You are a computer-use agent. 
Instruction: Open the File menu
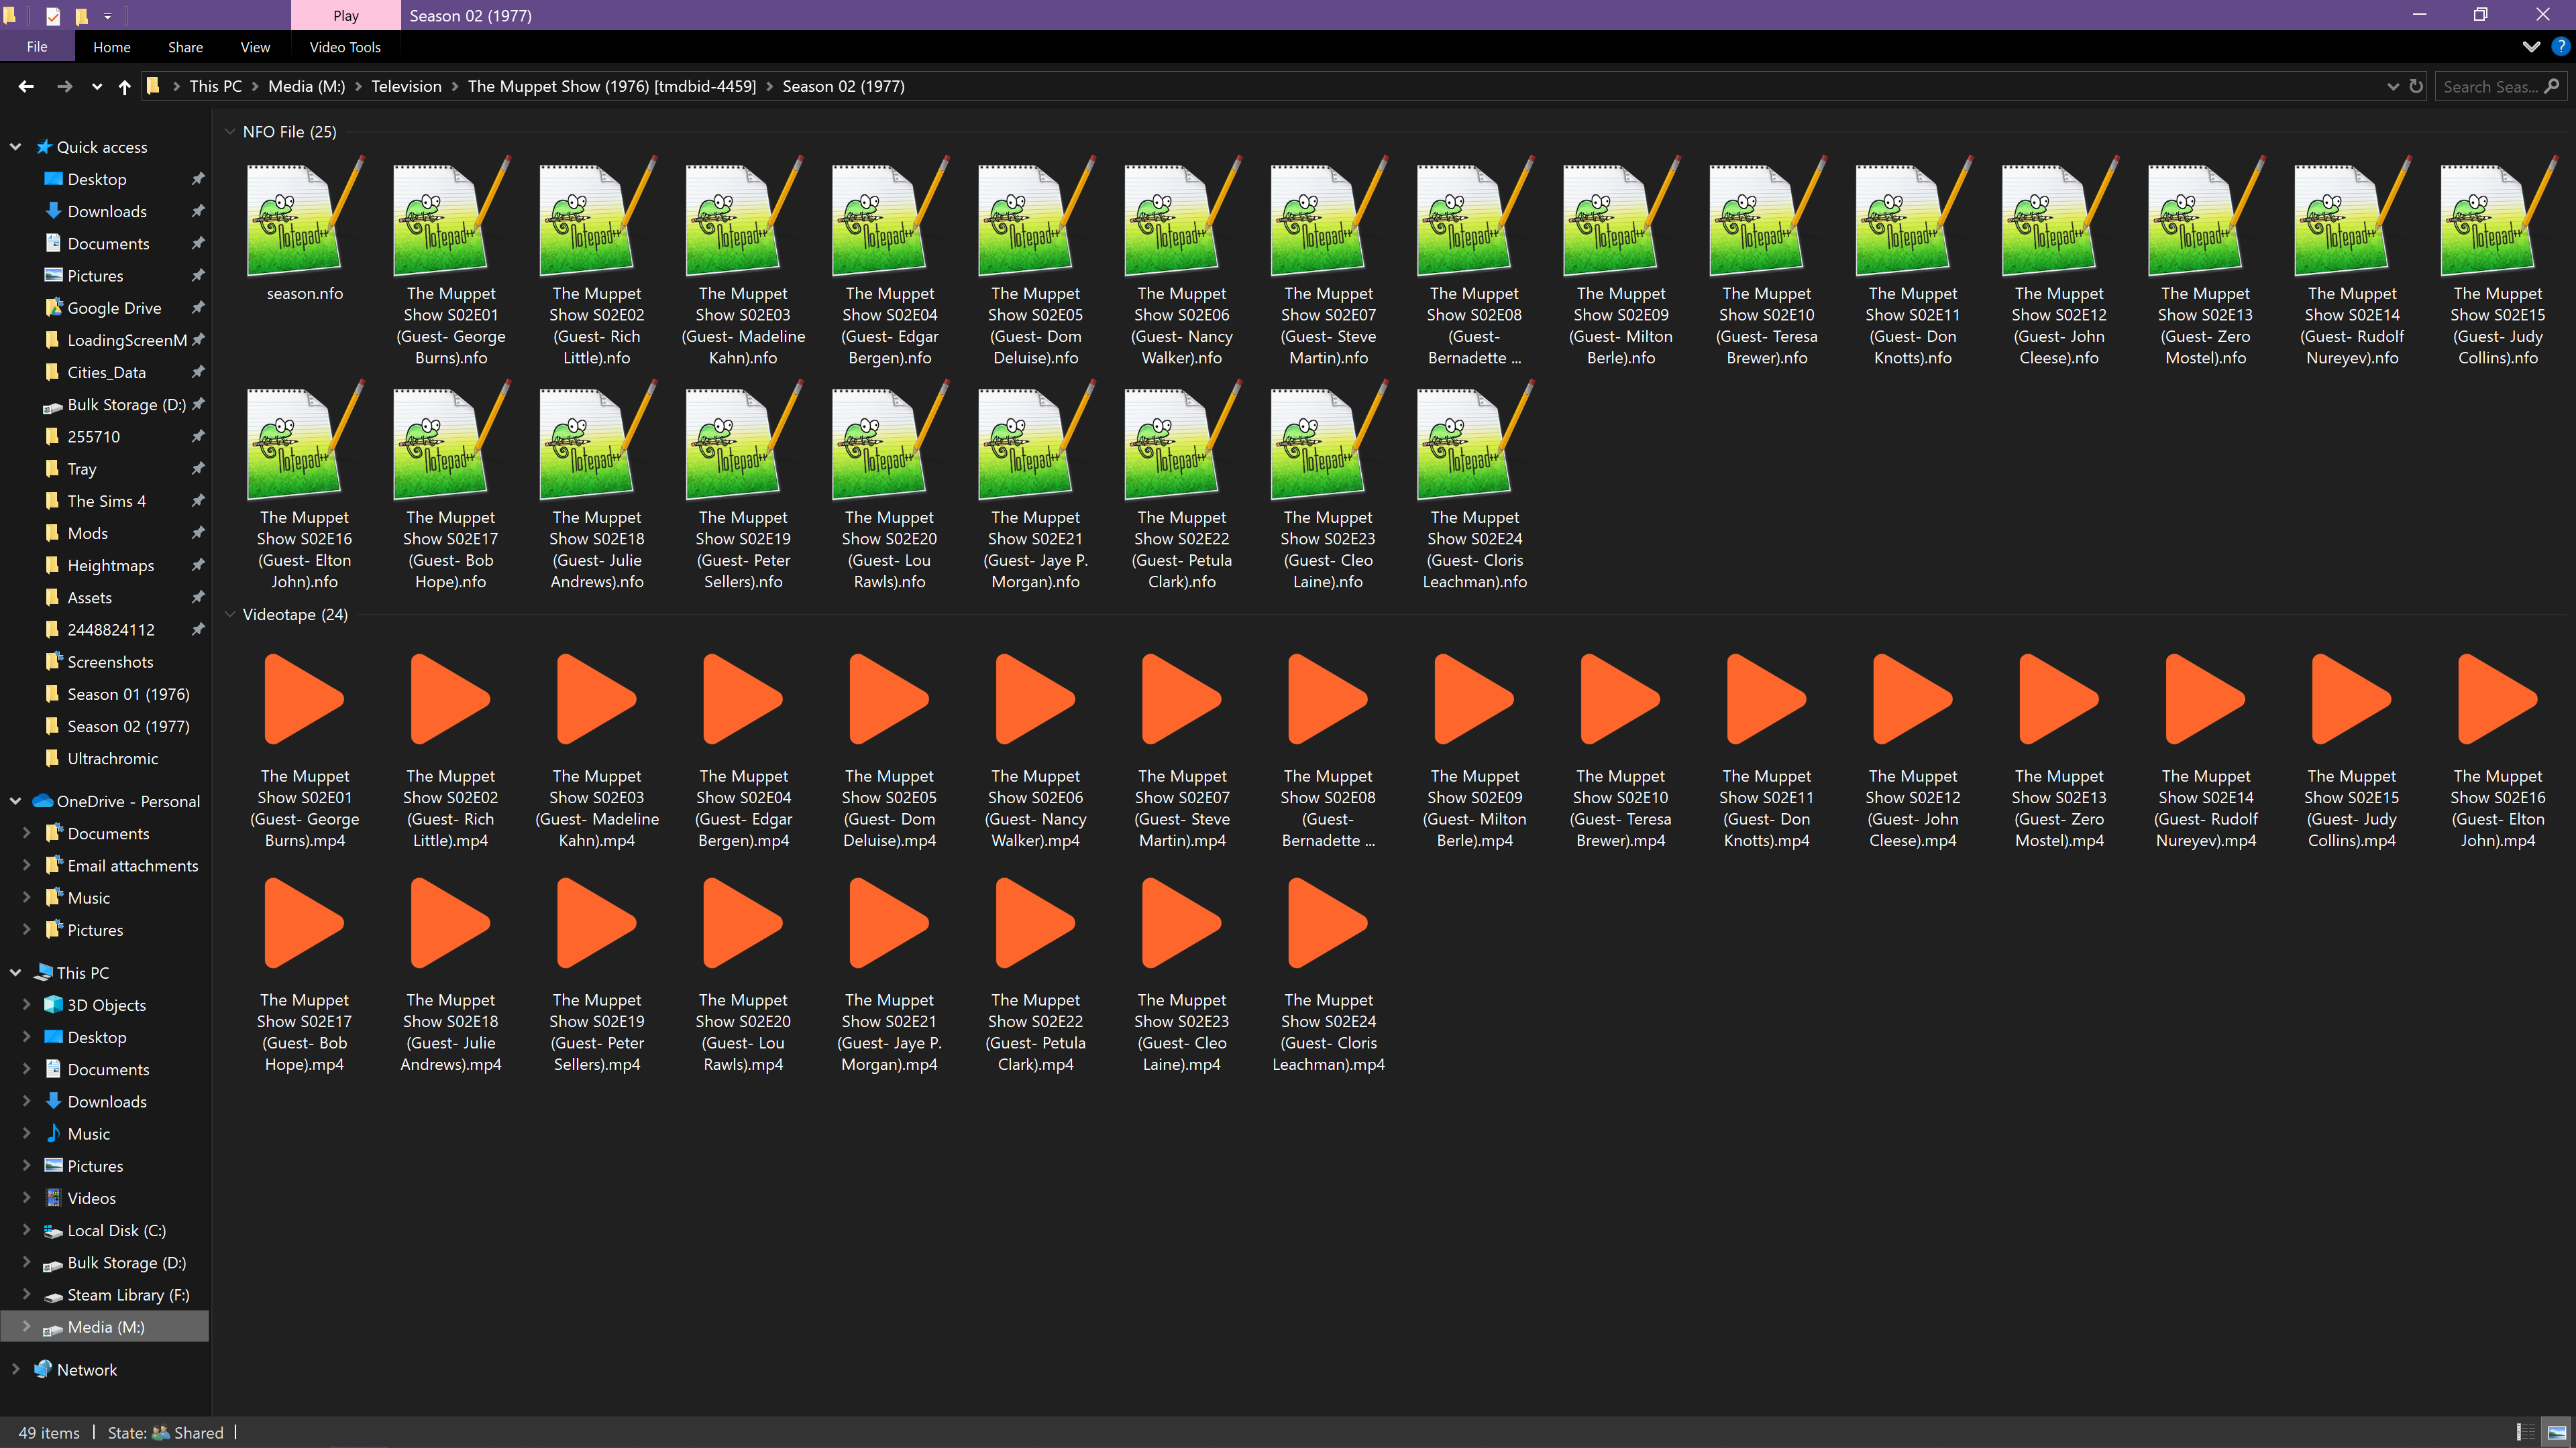coord(37,47)
